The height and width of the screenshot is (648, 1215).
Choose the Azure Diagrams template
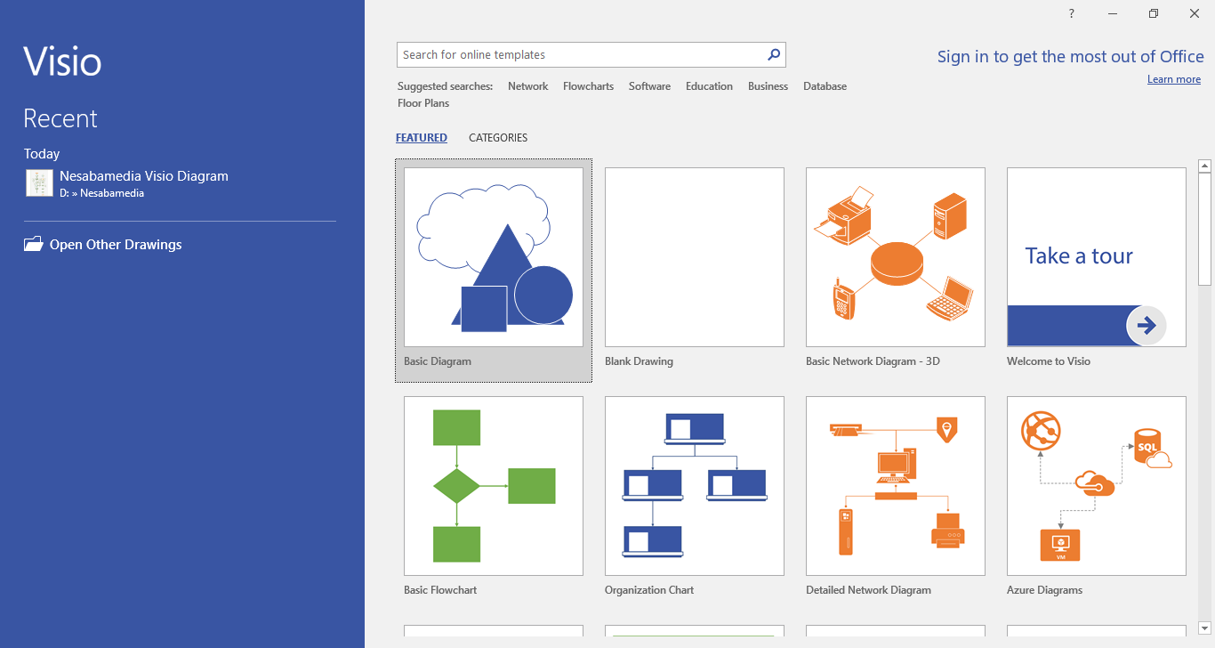coord(1097,486)
